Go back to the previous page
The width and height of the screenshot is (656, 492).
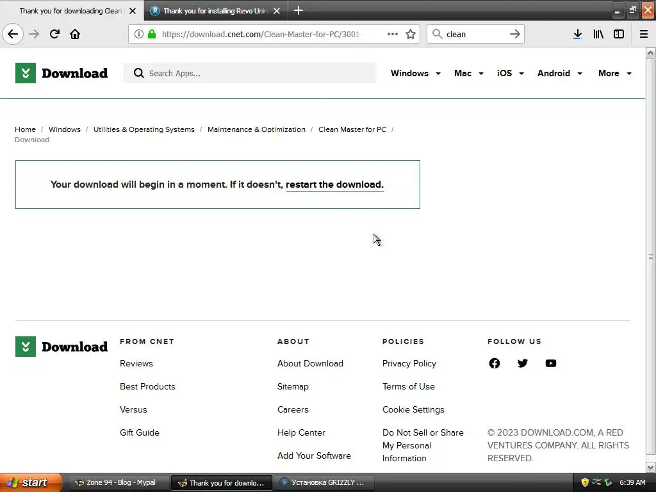coord(13,34)
